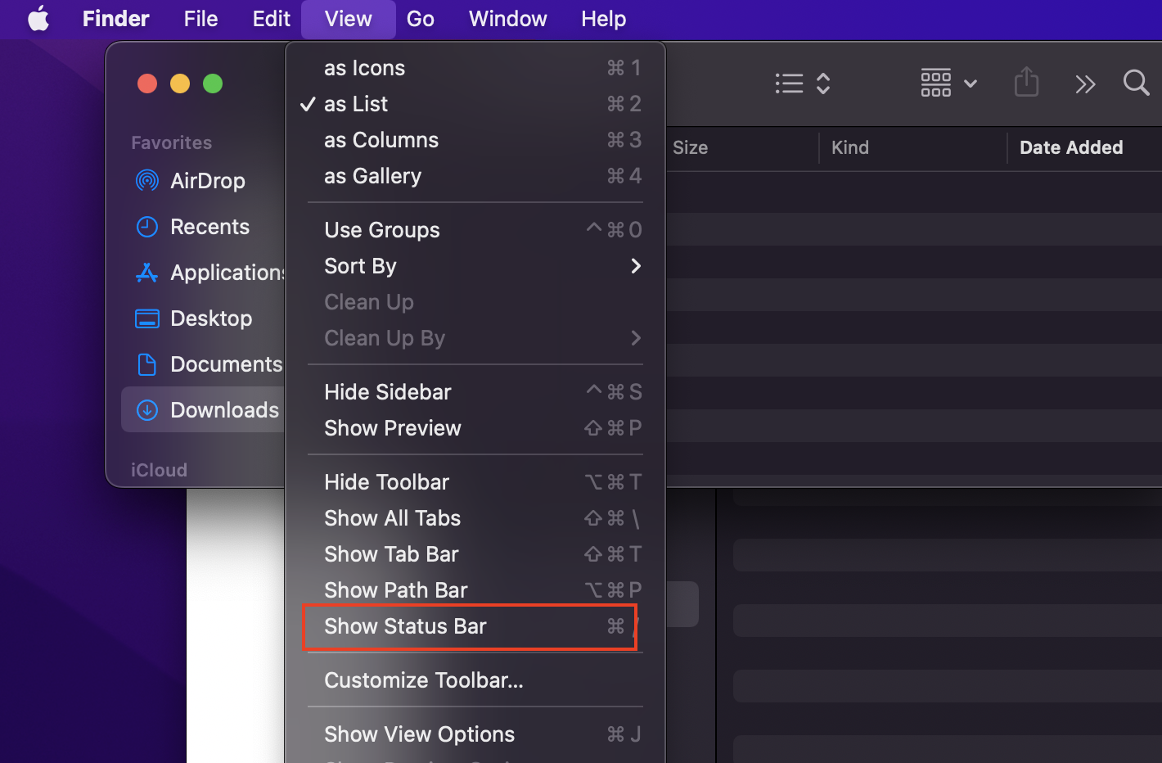Click Desktop icon in sidebar
The width and height of the screenshot is (1162, 763).
[147, 318]
